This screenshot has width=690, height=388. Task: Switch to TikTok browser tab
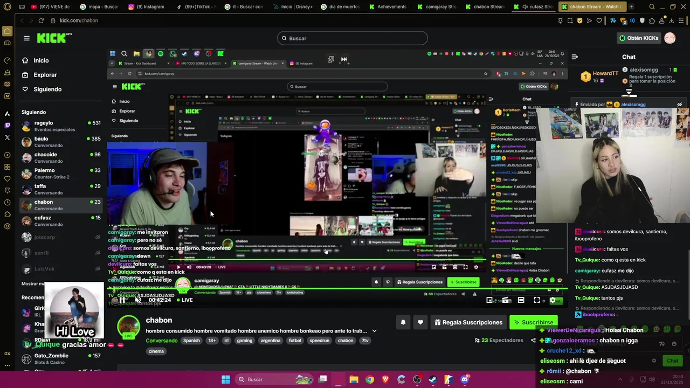point(197,6)
